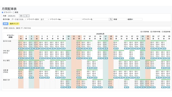Click the ドライバーNo start input field
The image size is (172, 97).
[66, 19]
